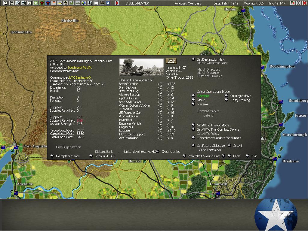This screenshot has width=308, height=236.
Task: Click the letter C icon at top right
Action: click(x=298, y=3)
